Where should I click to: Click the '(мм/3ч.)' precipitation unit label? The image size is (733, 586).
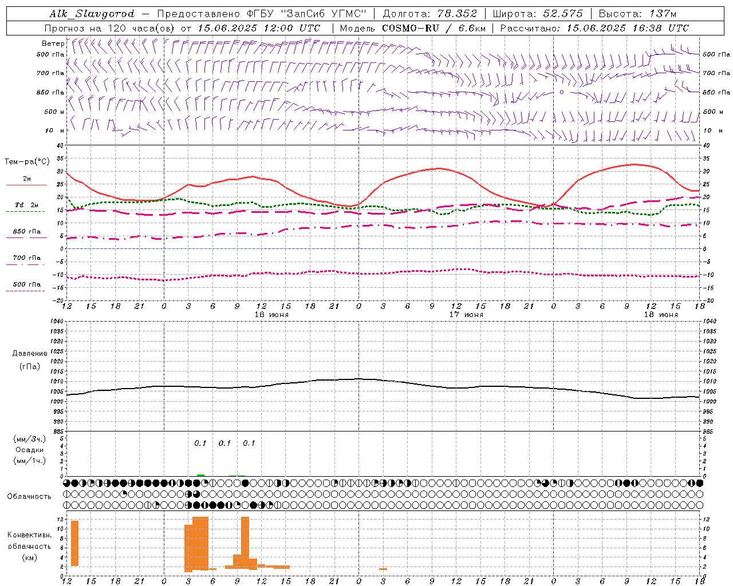click(30, 439)
